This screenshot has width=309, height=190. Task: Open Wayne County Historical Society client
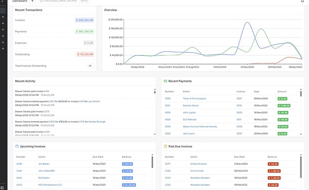(x=200, y=127)
